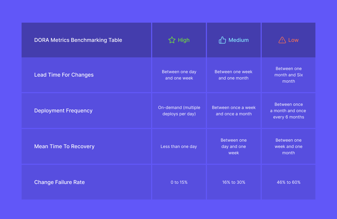The height and width of the screenshot is (219, 337).
Task: Click the 'Between one week and one month' cell
Action: [x=234, y=75]
